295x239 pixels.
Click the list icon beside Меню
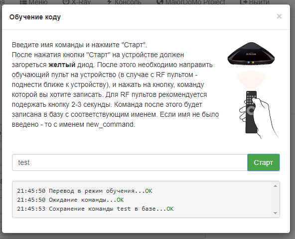[23, 2]
